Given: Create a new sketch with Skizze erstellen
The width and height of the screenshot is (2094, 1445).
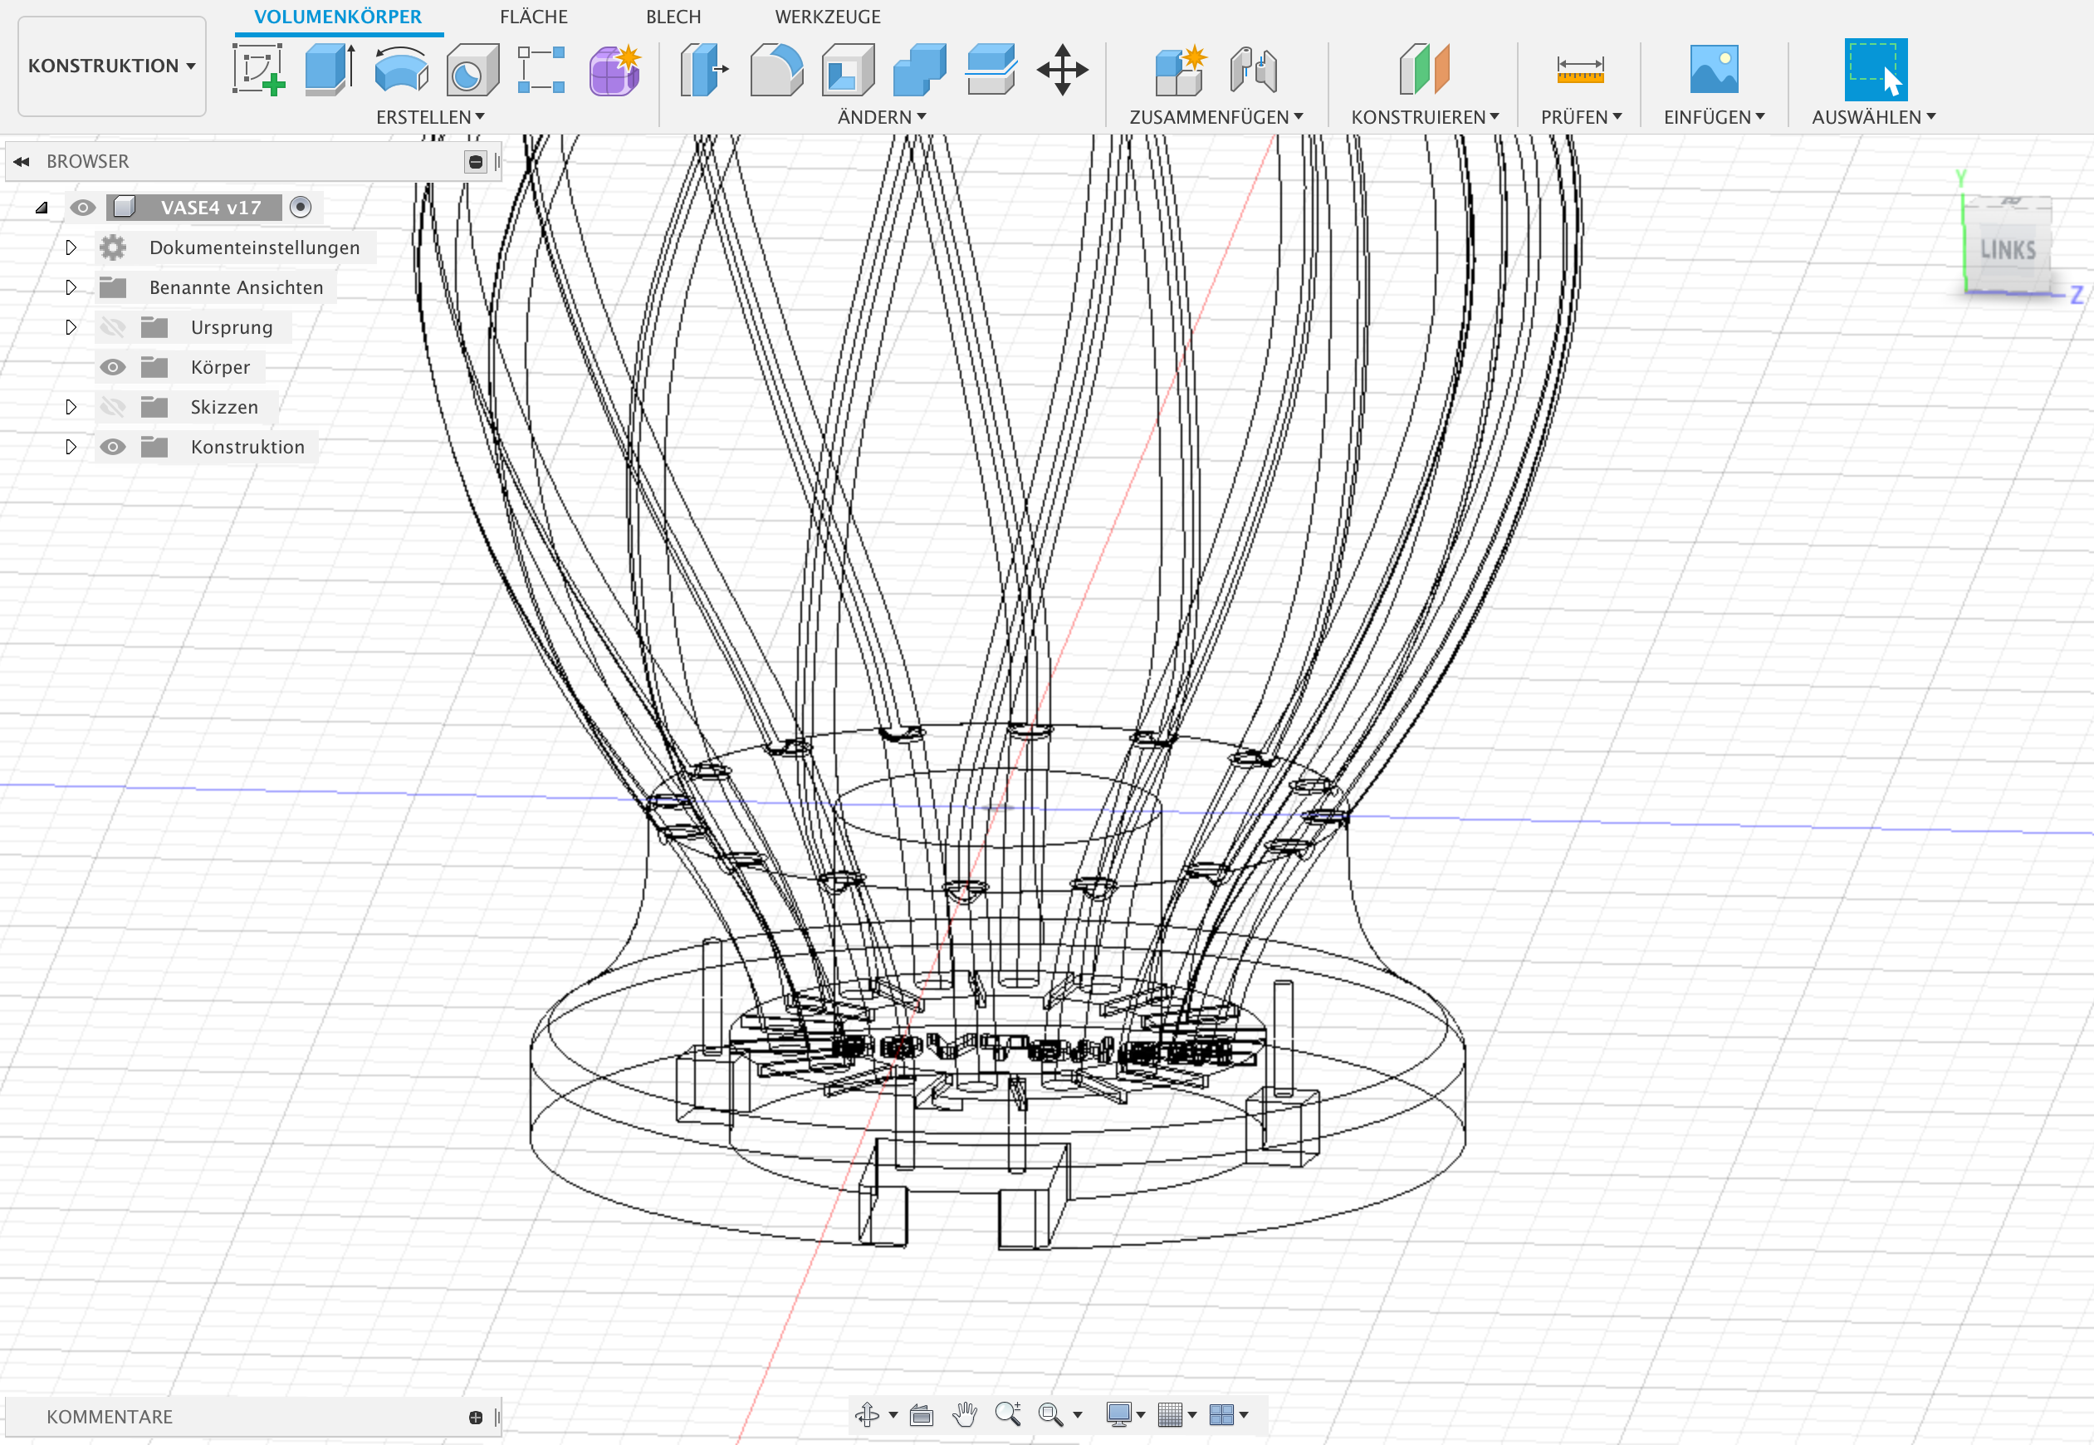Looking at the screenshot, I should pos(259,69).
